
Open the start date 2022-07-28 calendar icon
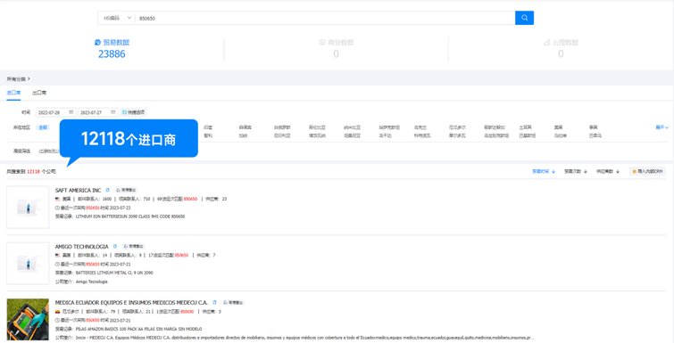(71, 112)
